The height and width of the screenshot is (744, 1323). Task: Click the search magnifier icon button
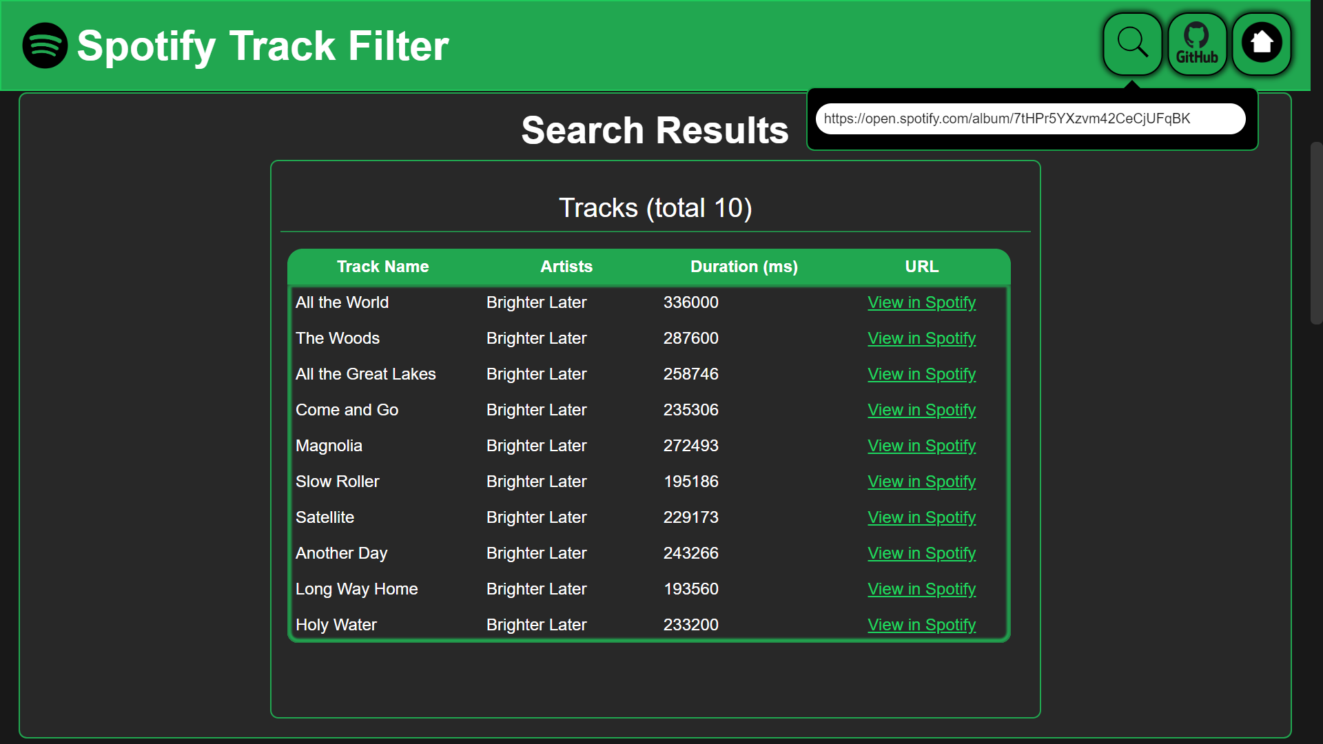click(x=1132, y=44)
